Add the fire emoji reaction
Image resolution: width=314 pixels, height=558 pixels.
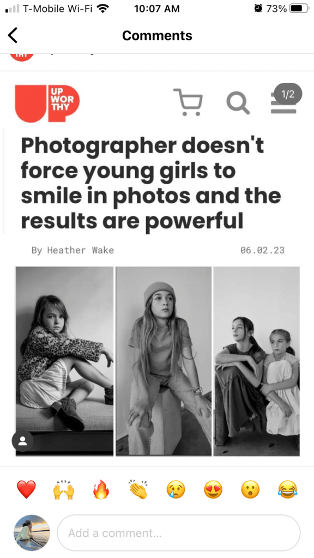tap(101, 490)
